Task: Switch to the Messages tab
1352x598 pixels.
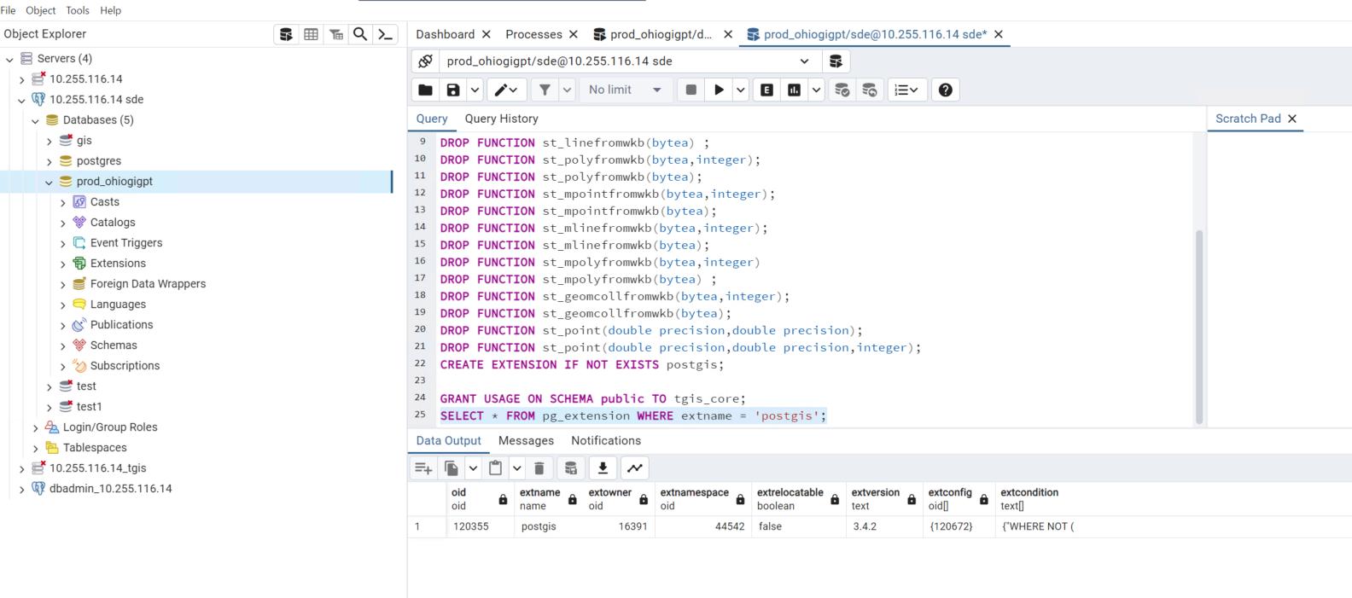Action: tap(526, 440)
